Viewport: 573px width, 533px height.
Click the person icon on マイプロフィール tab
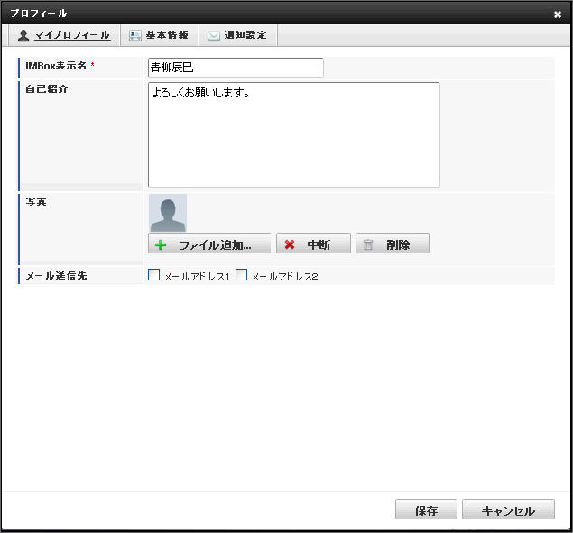pyautogui.click(x=23, y=35)
